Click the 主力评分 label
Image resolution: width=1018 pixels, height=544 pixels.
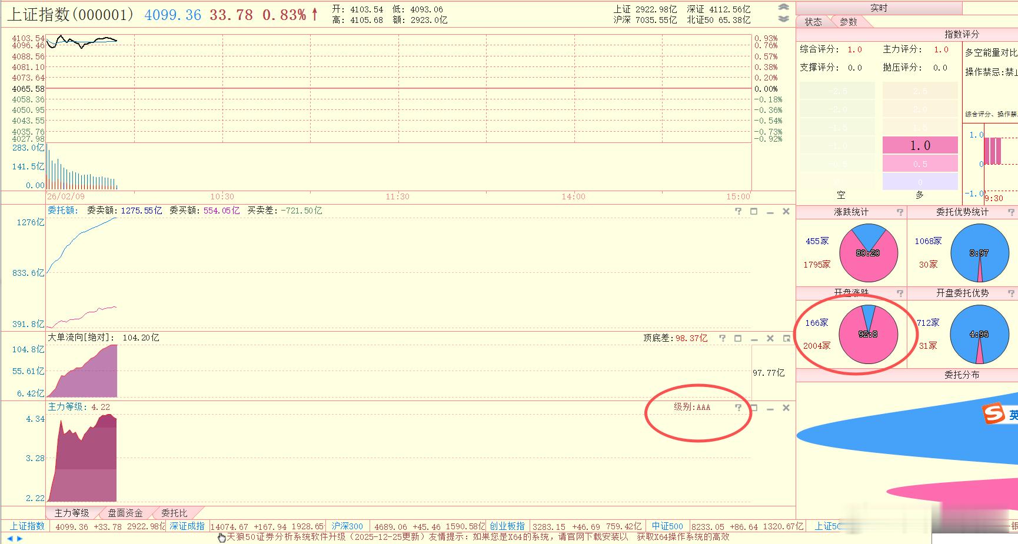click(903, 49)
